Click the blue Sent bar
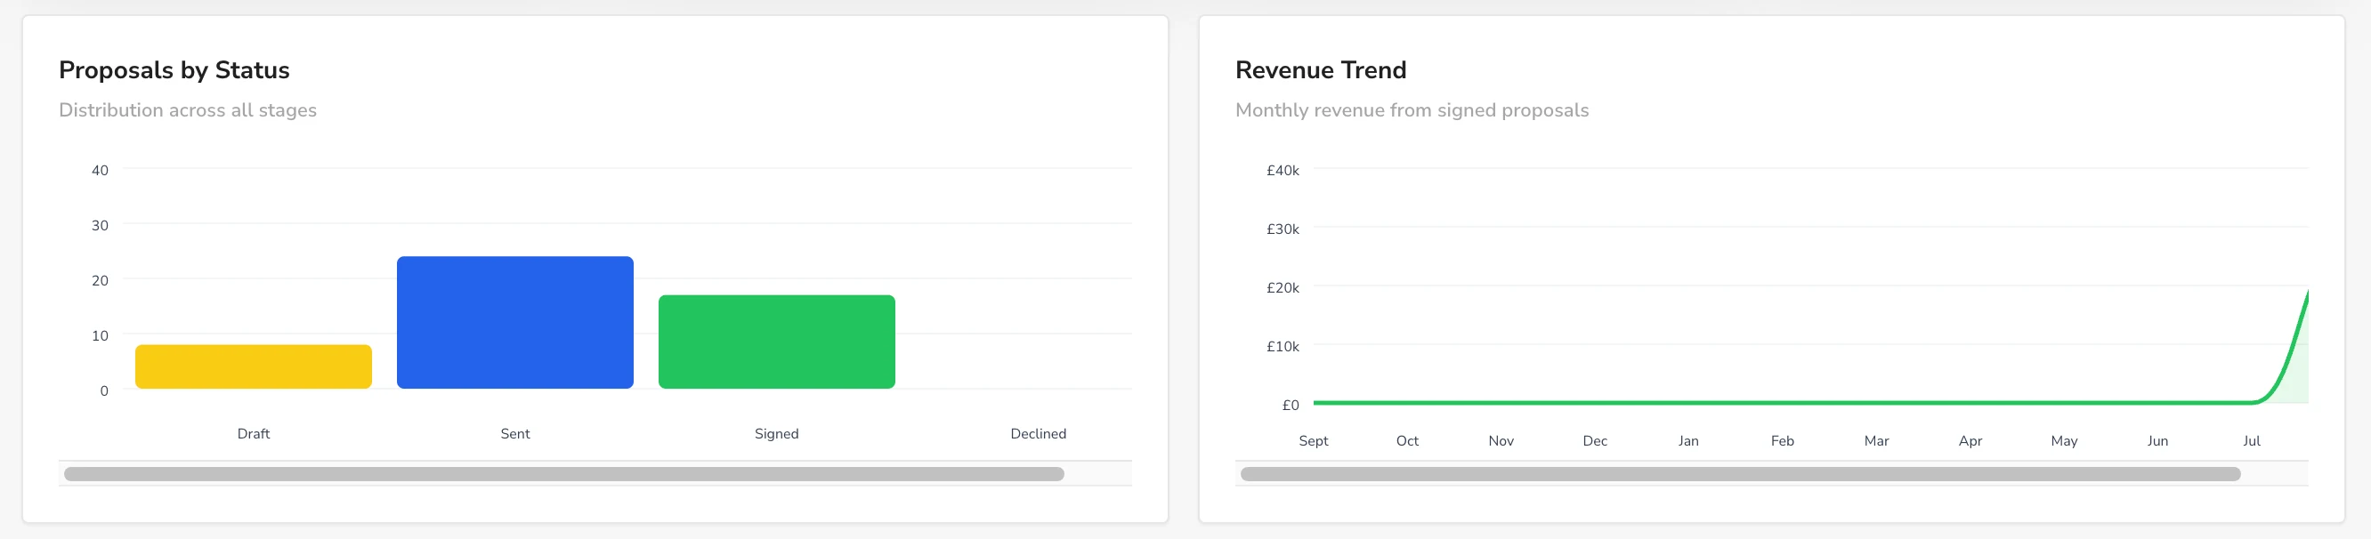 (x=514, y=322)
